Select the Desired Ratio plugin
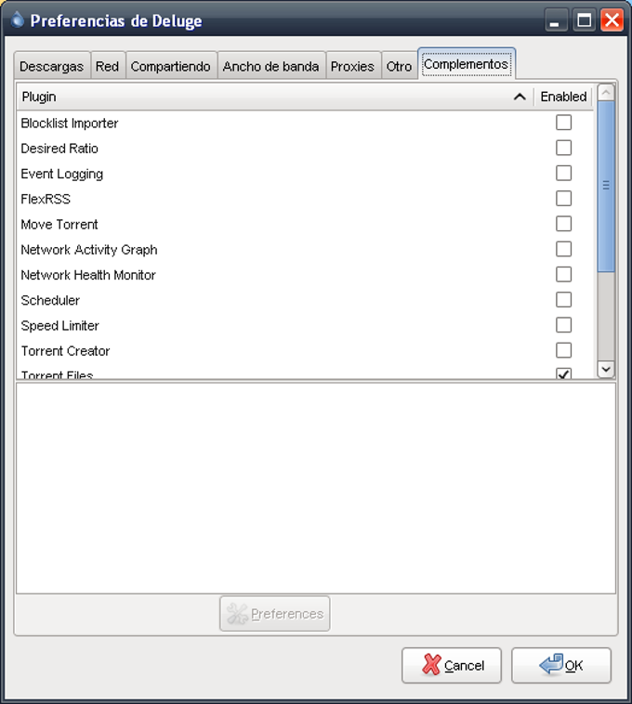Viewport: 632px width, 704px height. (306, 149)
